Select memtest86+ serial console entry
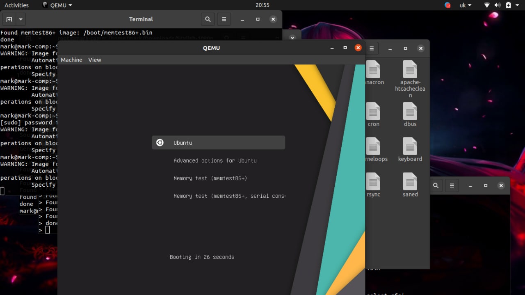525x295 pixels. coord(229,196)
